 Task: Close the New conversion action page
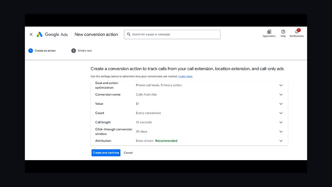[x=31, y=34]
